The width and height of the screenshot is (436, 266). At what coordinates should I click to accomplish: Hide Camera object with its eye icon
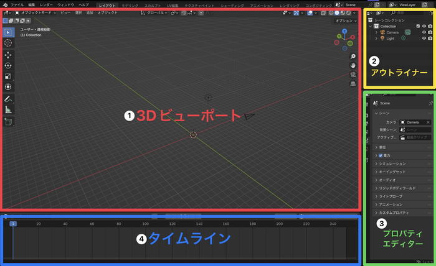(x=422, y=31)
